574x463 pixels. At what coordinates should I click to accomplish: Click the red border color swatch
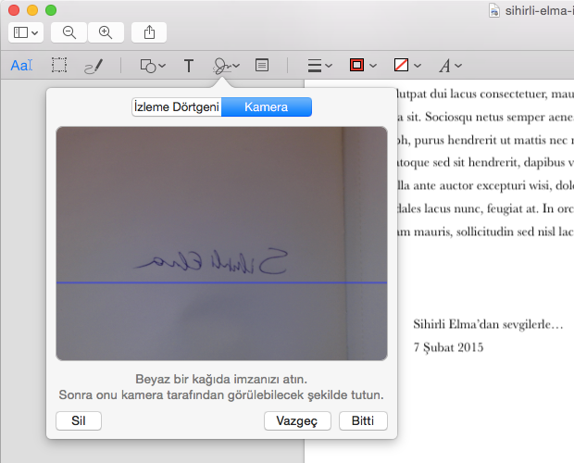coord(357,66)
